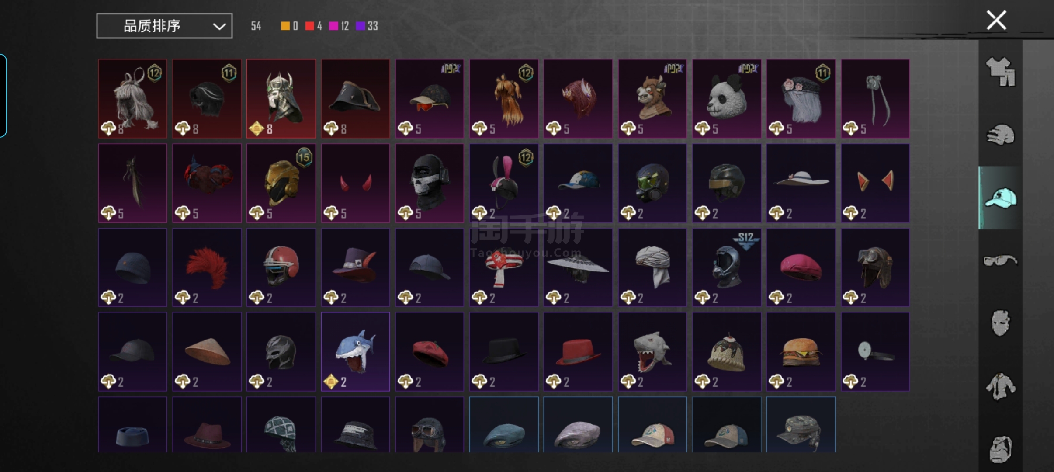Choose the hamburger hat item

pyautogui.click(x=801, y=351)
